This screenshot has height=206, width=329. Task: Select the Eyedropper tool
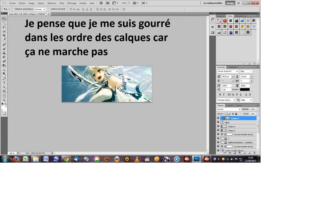point(4,39)
